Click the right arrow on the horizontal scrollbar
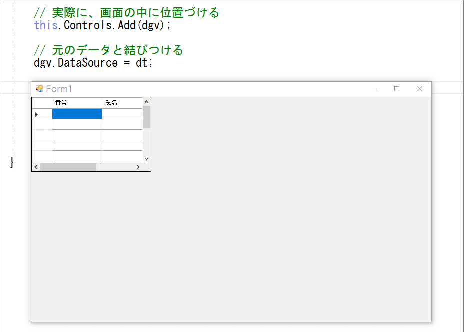The height and width of the screenshot is (332, 464). 139,166
